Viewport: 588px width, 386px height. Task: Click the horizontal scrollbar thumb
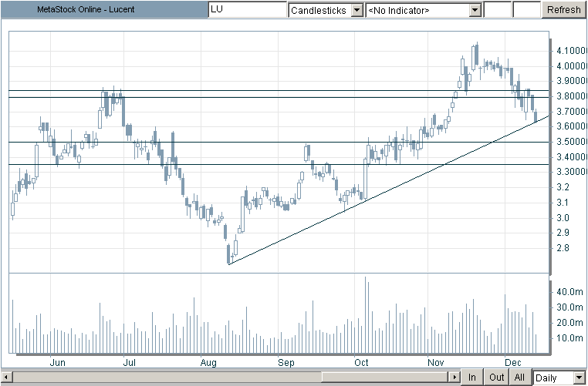click(386, 378)
